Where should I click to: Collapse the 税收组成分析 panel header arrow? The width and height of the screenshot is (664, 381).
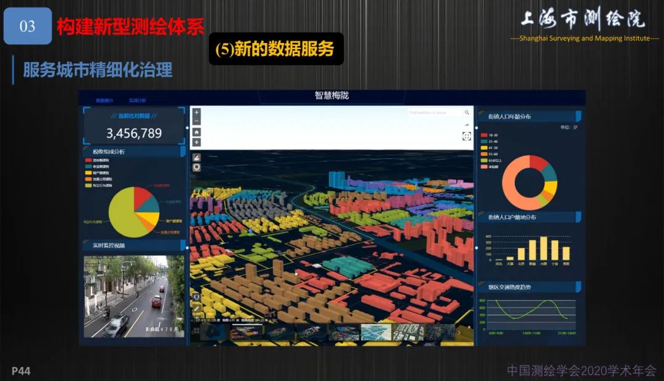coord(183,150)
